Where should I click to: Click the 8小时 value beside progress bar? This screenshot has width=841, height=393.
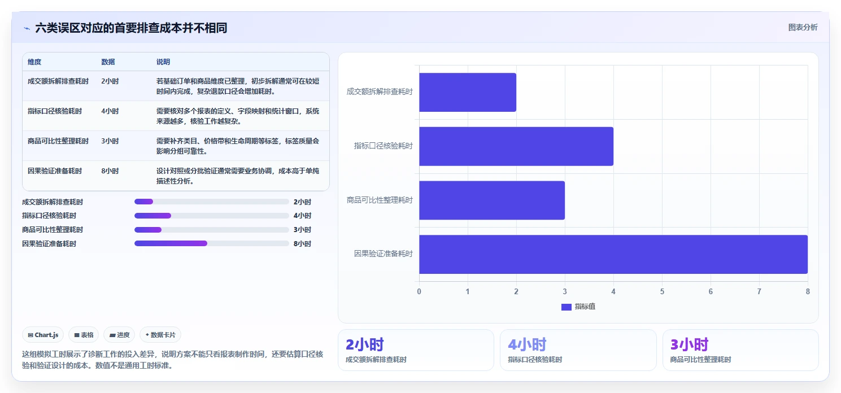coord(302,244)
